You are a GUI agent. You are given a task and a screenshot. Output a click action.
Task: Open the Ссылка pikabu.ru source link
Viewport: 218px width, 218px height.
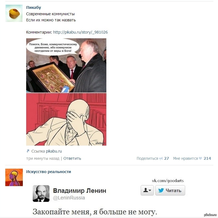(x=54, y=151)
